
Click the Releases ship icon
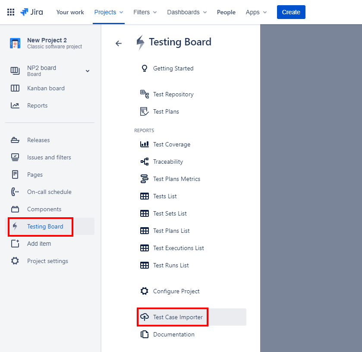point(15,140)
